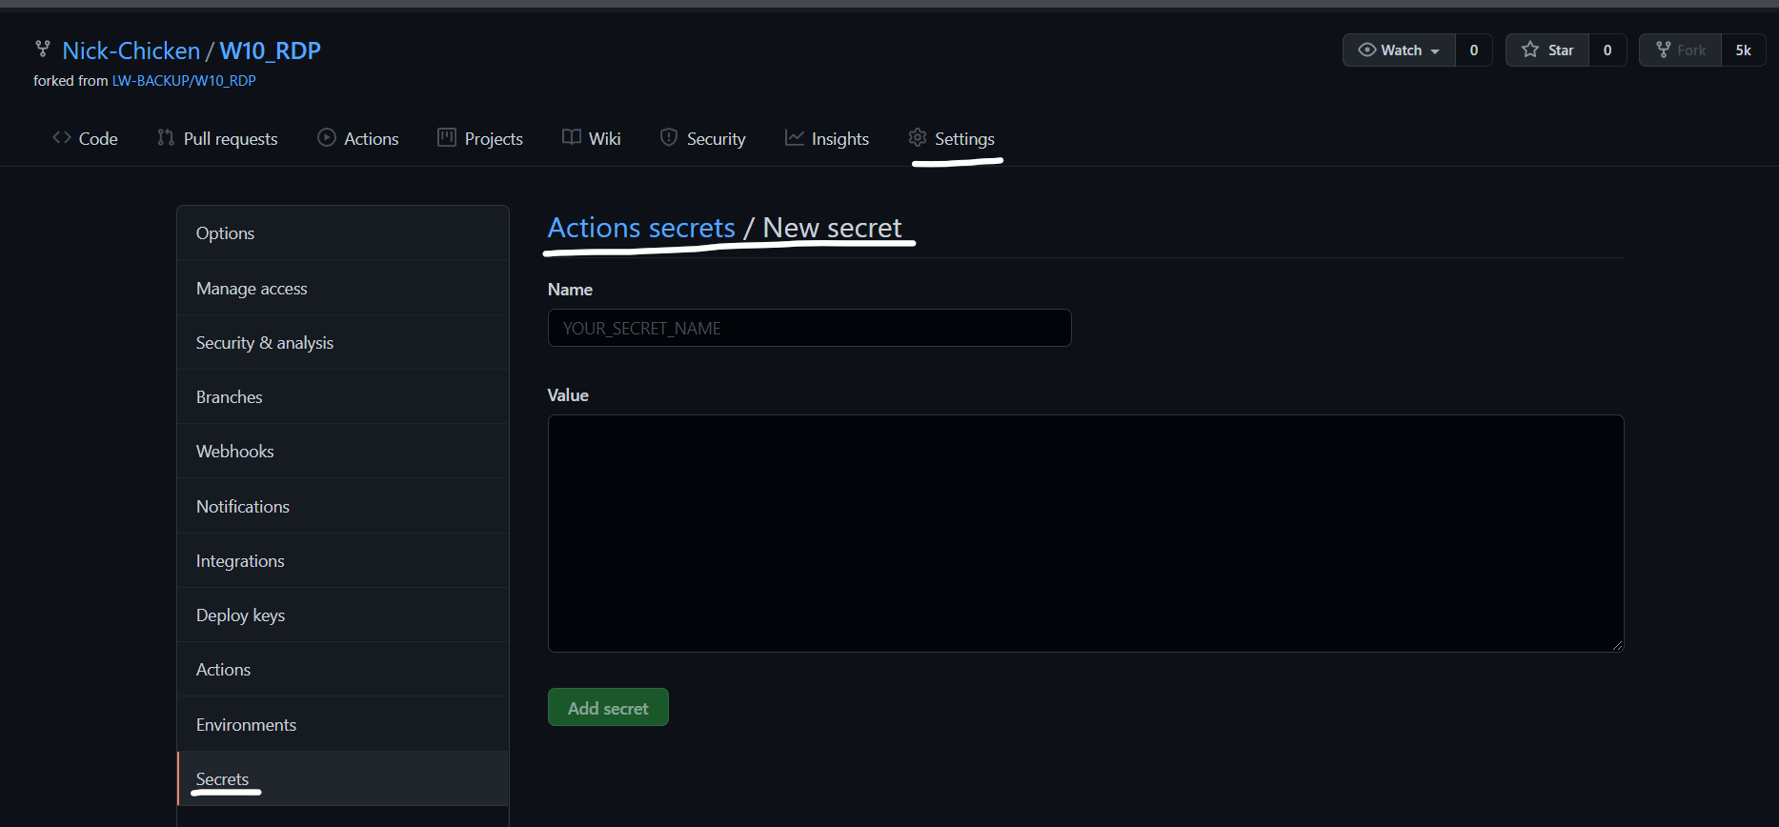Go to the Actions tab in repository navigation
1779x827 pixels.
(358, 138)
